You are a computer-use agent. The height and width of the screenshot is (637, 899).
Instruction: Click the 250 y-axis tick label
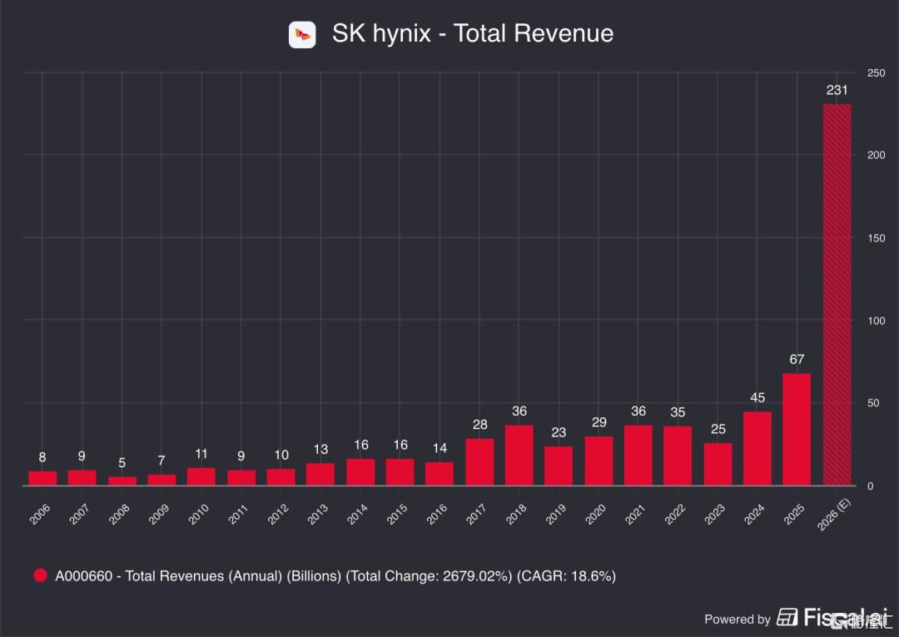click(x=876, y=73)
